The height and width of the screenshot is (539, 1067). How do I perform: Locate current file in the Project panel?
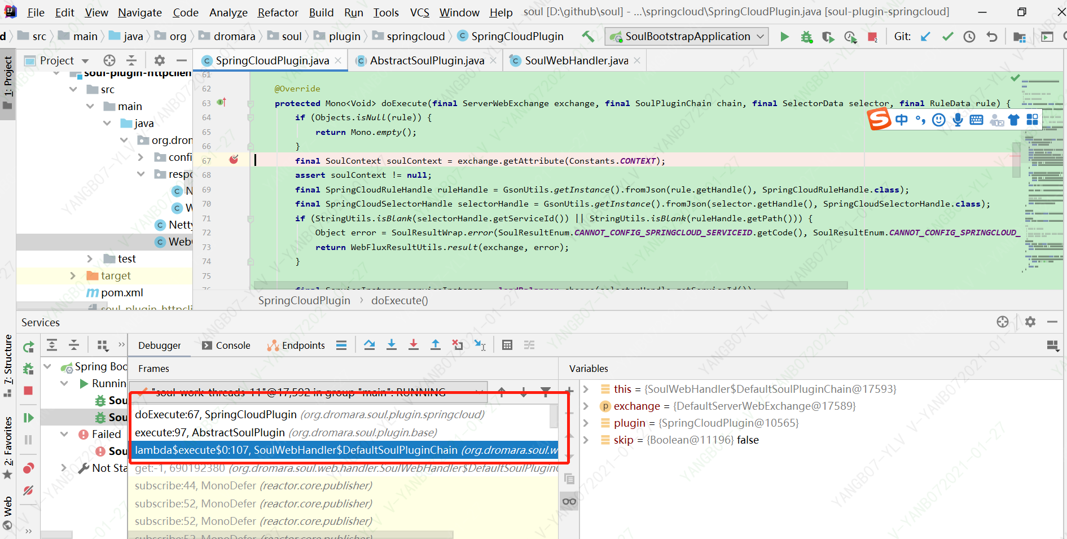(109, 60)
